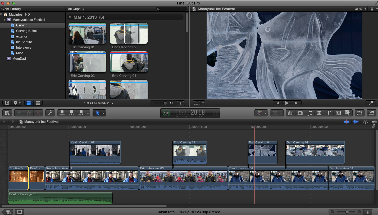Show Project Library film reel icon

[8, 212]
